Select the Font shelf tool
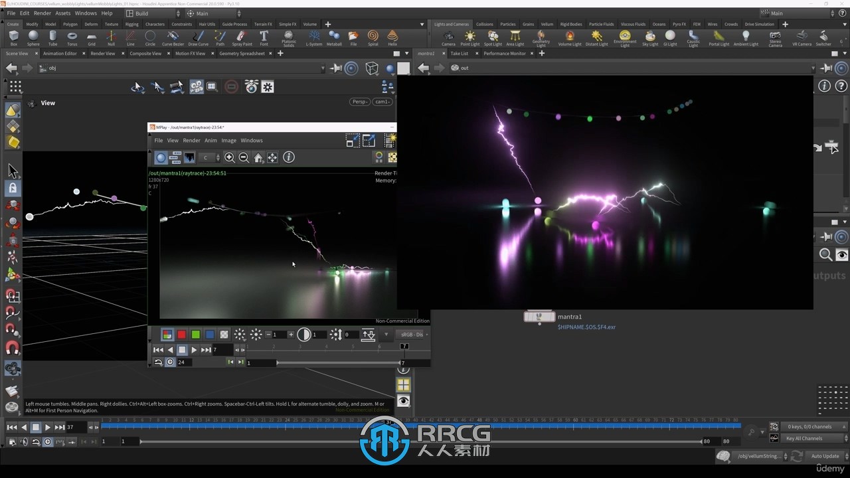This screenshot has height=478, width=850. click(264, 38)
